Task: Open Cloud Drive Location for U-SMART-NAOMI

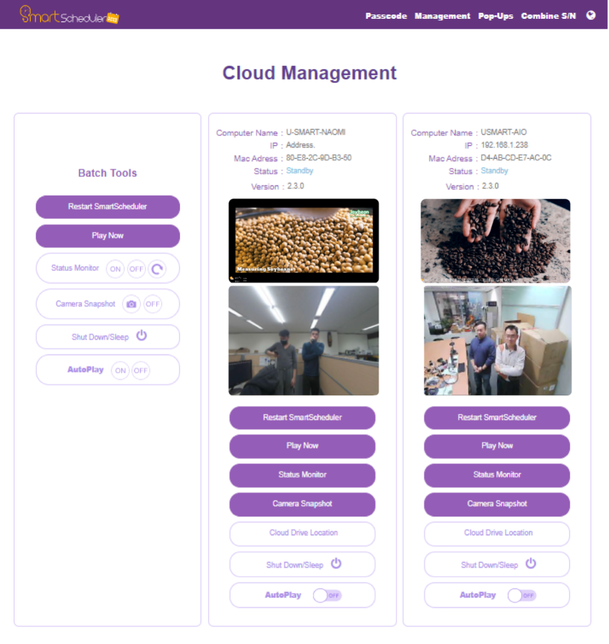Action: click(x=302, y=533)
